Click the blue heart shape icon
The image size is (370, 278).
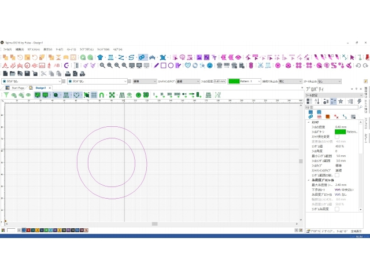click(187, 65)
